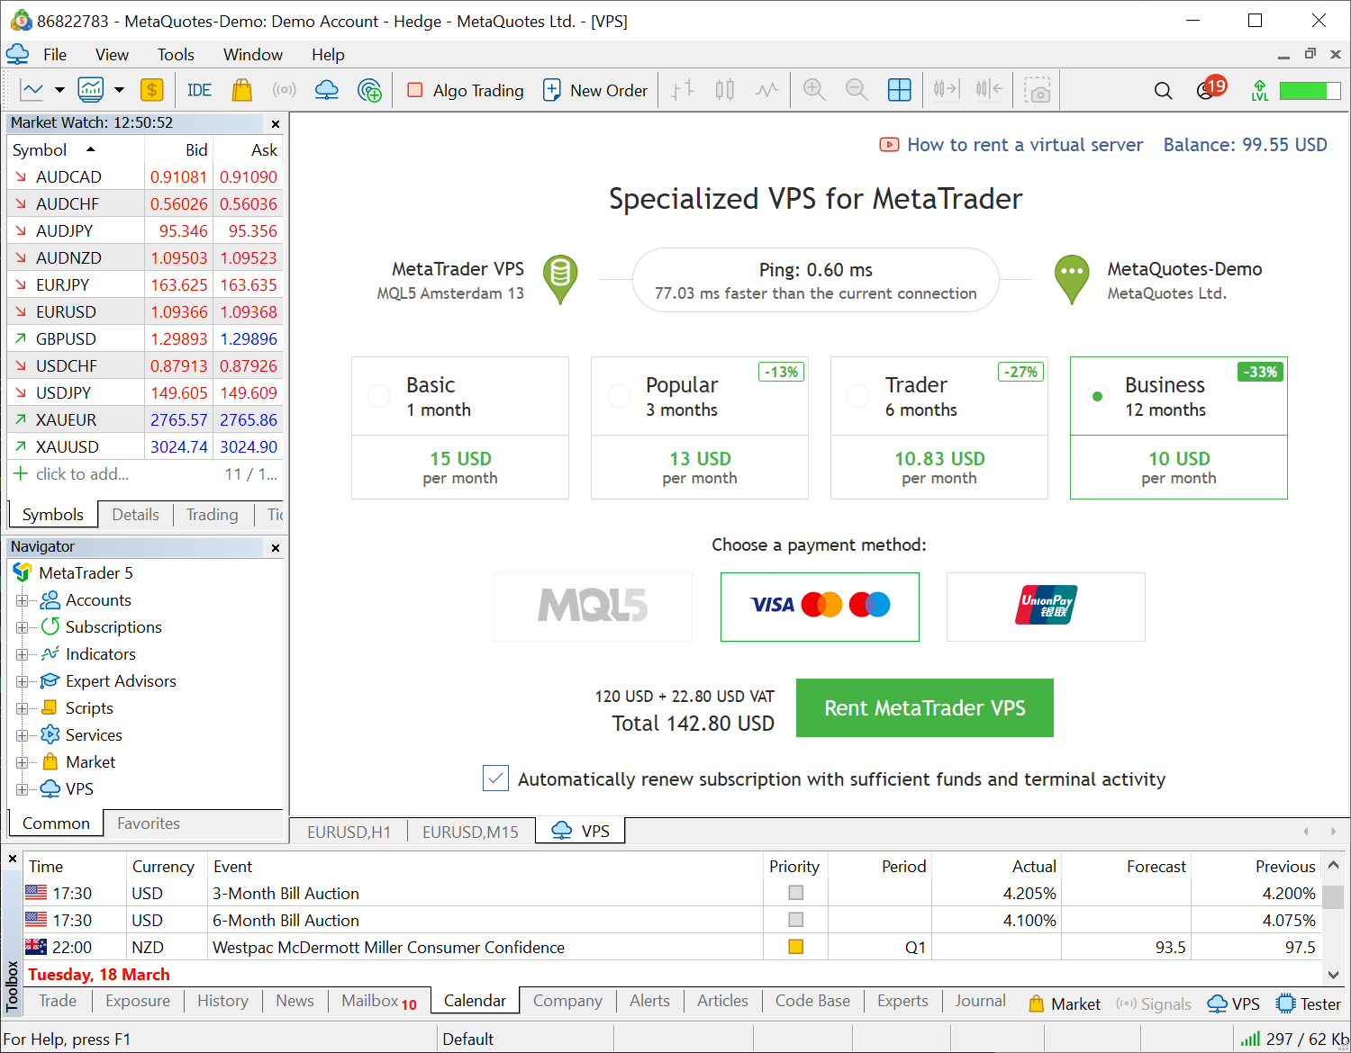Image resolution: width=1351 pixels, height=1053 pixels.
Task: Expand the Indicators tree node
Action: (22, 654)
